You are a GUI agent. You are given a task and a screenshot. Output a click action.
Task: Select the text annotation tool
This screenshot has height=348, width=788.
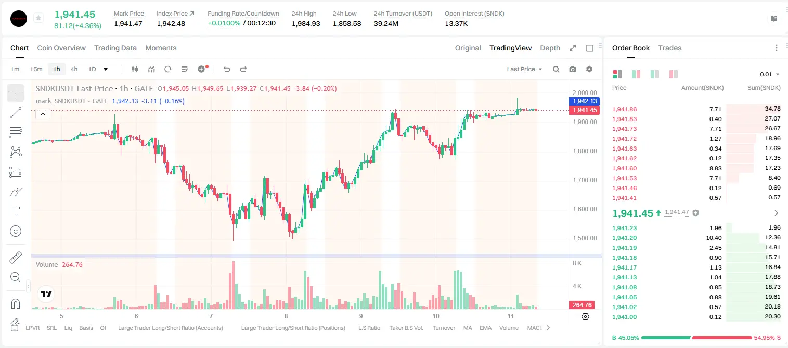click(16, 211)
